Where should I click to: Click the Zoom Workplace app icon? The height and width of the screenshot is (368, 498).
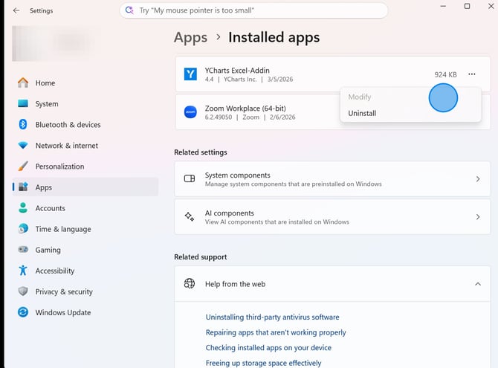190,112
